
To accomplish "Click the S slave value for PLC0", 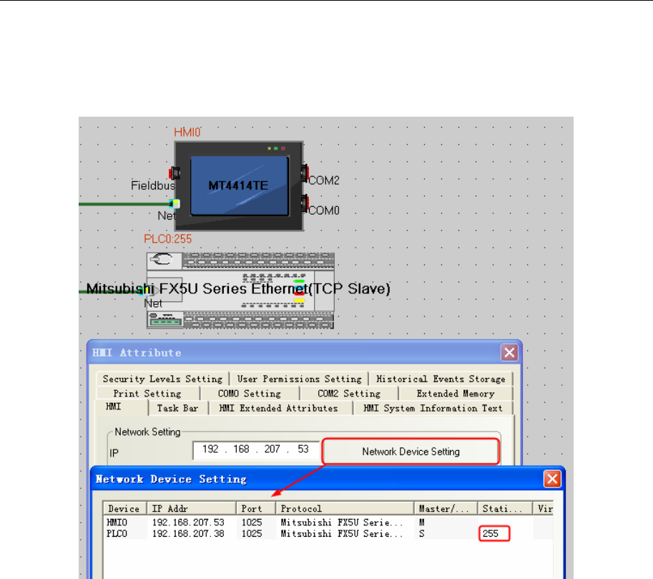I will coord(422,534).
